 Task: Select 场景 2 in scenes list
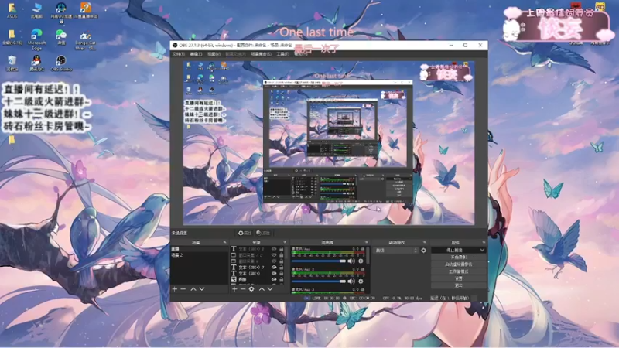click(x=199, y=255)
